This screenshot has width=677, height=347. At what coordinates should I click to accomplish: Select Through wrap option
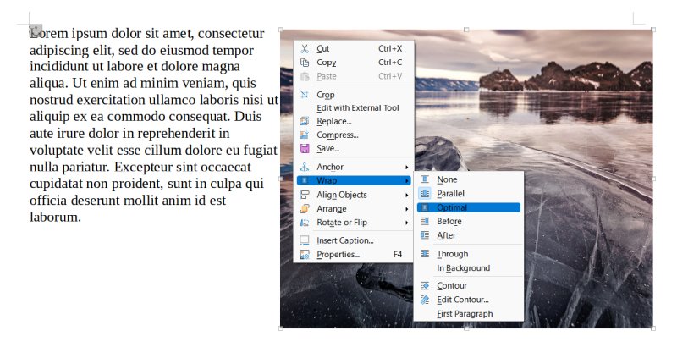469,254
